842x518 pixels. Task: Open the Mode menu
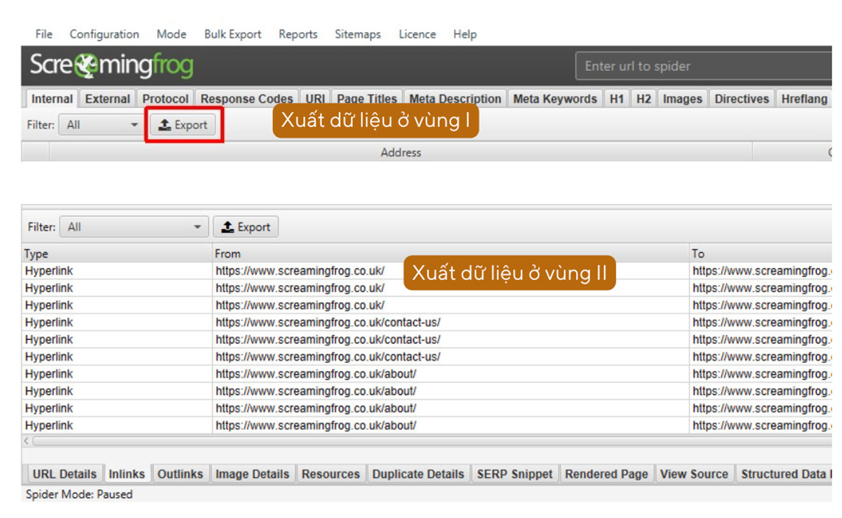pos(171,34)
